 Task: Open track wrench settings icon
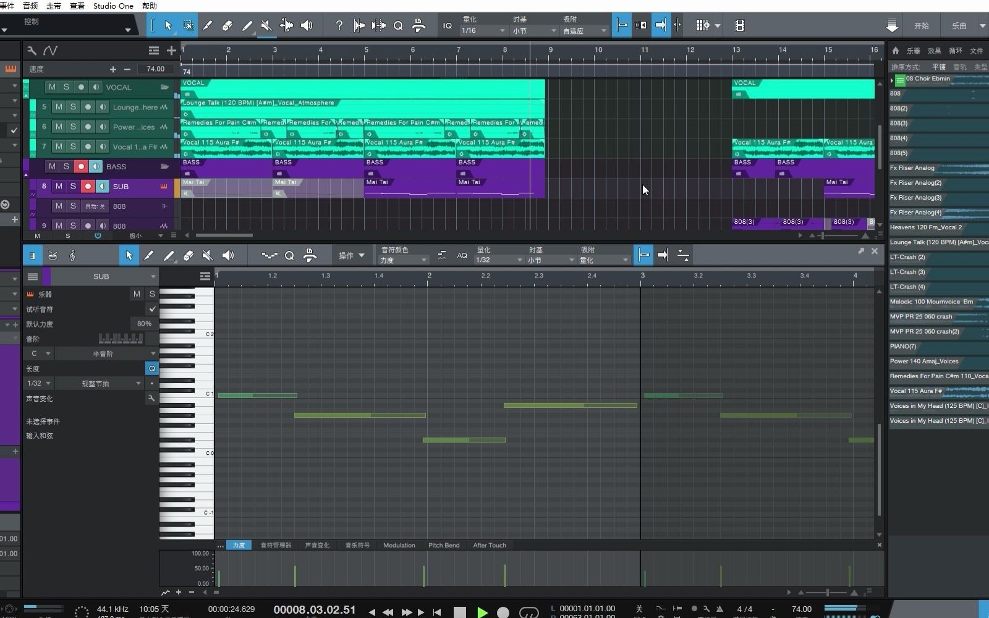pyautogui.click(x=32, y=50)
